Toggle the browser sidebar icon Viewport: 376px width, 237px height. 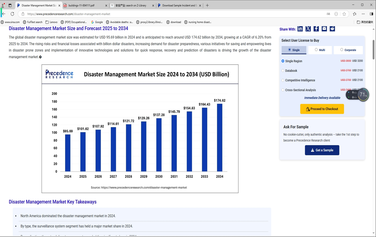[x=371, y=14]
